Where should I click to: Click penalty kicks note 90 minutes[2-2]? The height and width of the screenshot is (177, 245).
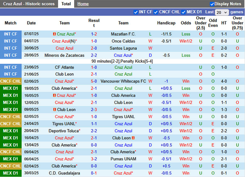122,61
